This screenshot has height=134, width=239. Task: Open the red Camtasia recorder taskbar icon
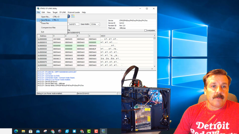96,131
